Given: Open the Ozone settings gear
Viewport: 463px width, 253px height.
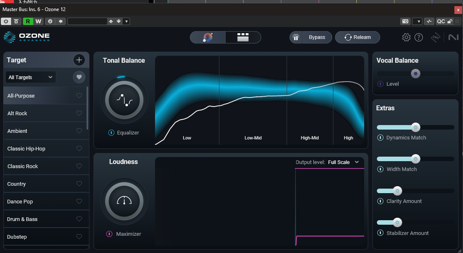Looking at the screenshot, I should point(406,37).
